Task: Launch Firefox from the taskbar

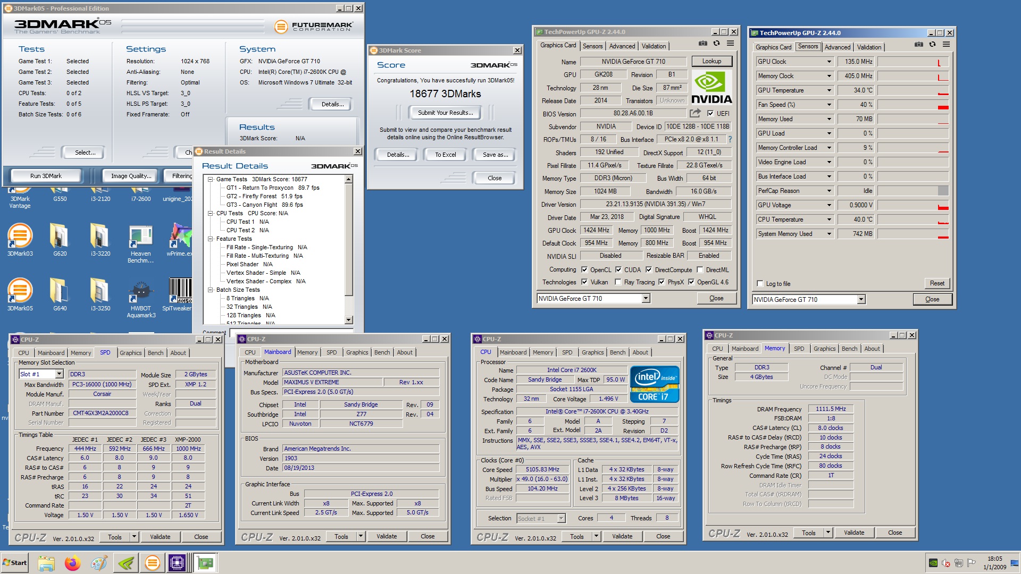Action: click(73, 563)
